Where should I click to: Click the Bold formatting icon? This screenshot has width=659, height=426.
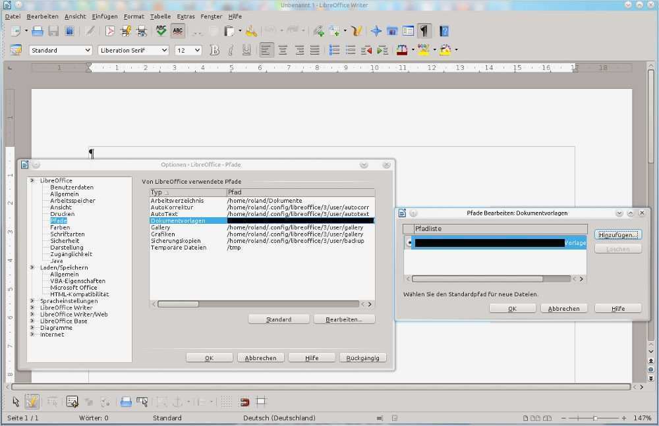point(214,50)
